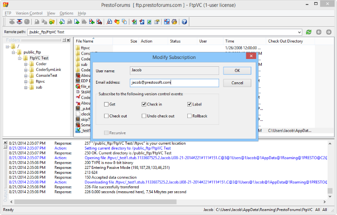
Task: Click the forward arrow beside Remote path
Action: 329,32
